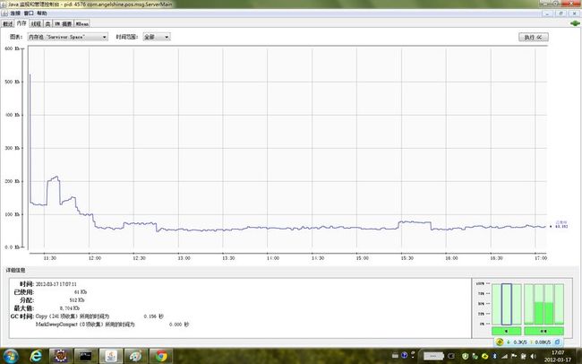Click the on-screen keyboard tray icon
Screen dimensions: 582x364
pos(395,355)
